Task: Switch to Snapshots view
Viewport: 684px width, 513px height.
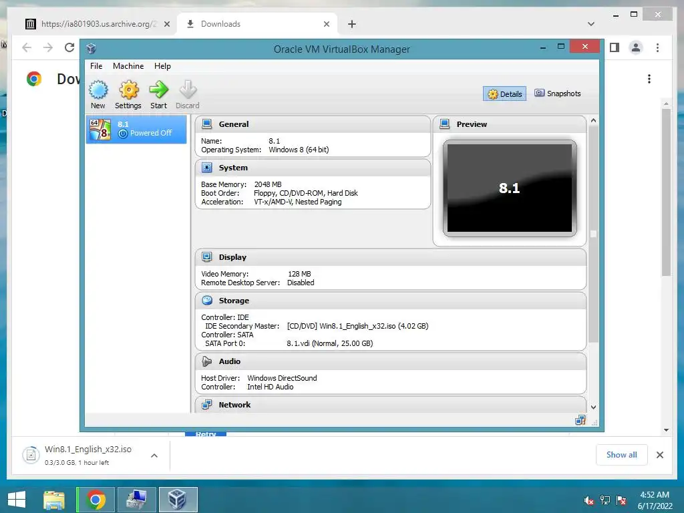Action: pos(558,94)
